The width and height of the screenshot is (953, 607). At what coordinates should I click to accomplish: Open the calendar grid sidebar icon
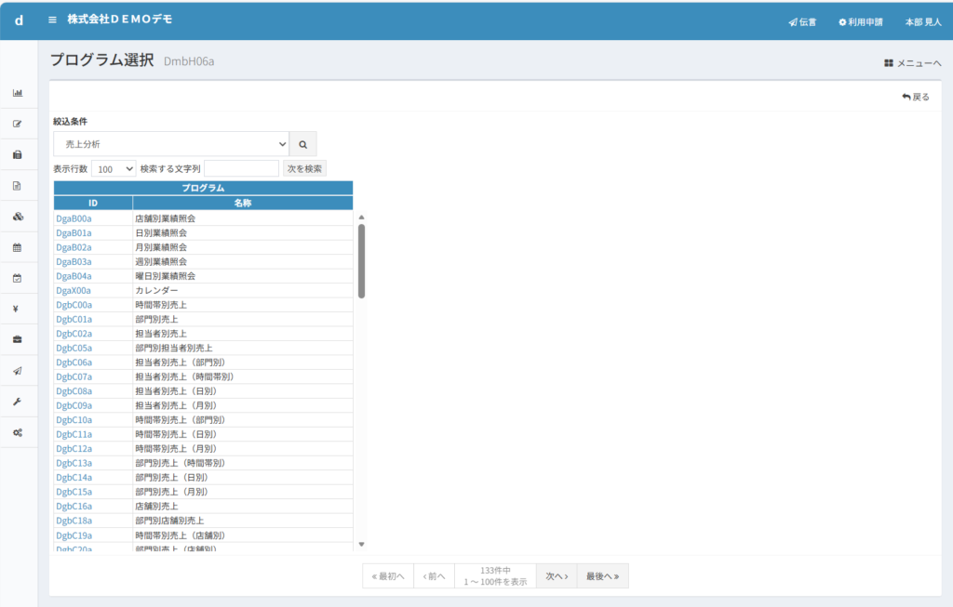pos(18,247)
